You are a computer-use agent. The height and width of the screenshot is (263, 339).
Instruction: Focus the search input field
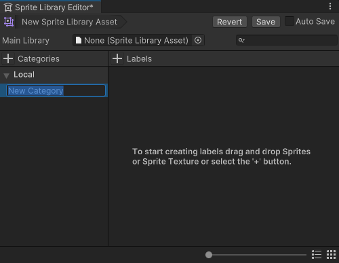pos(287,40)
